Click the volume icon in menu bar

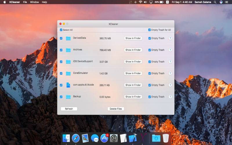(145, 2)
